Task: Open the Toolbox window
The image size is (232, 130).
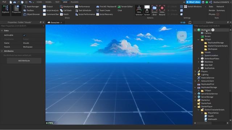Action: [29, 10]
